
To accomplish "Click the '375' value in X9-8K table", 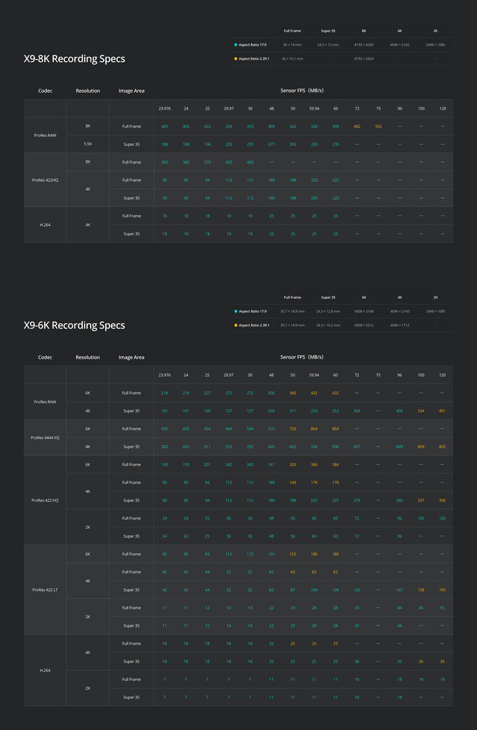I will 208,162.
